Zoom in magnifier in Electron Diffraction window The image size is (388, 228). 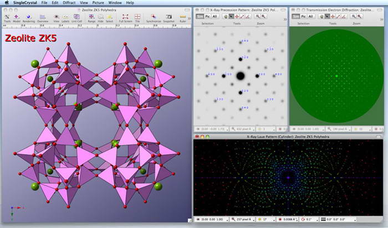tap(360, 16)
